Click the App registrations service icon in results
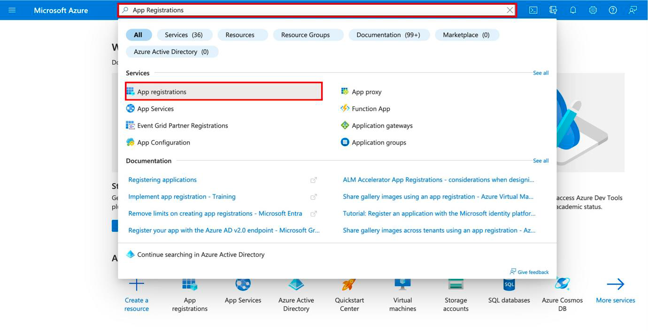648x331 pixels. (131, 92)
